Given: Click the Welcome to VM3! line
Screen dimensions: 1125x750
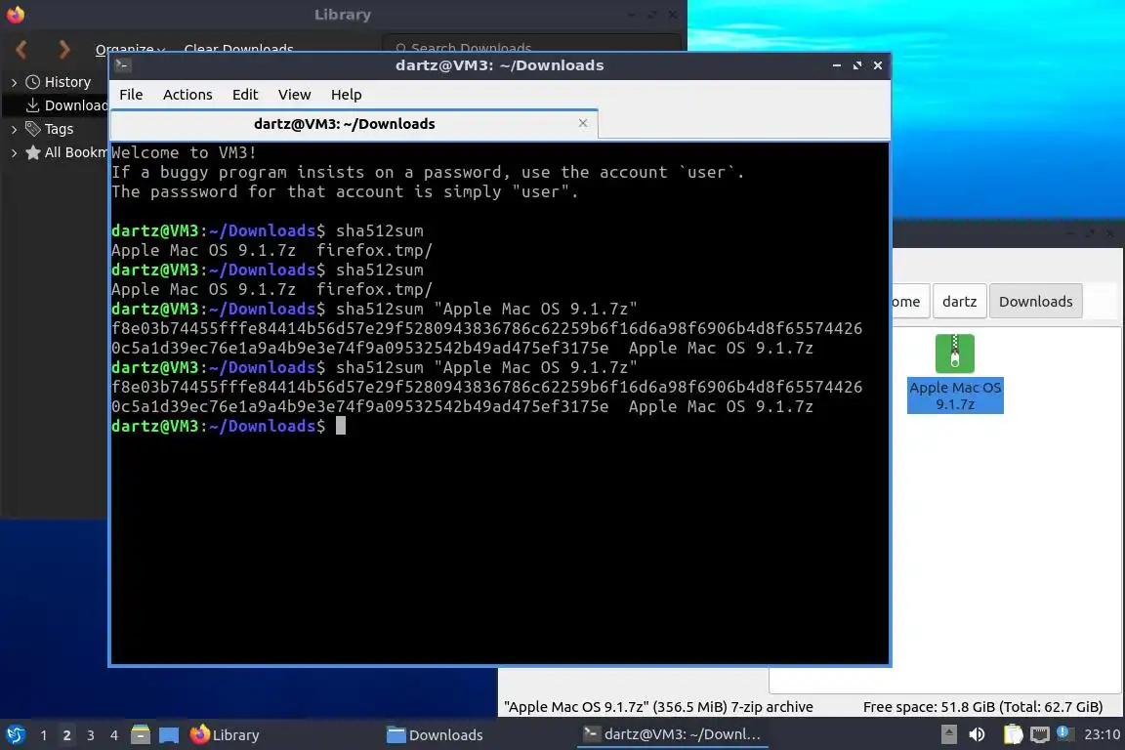Looking at the screenshot, I should [x=184, y=153].
